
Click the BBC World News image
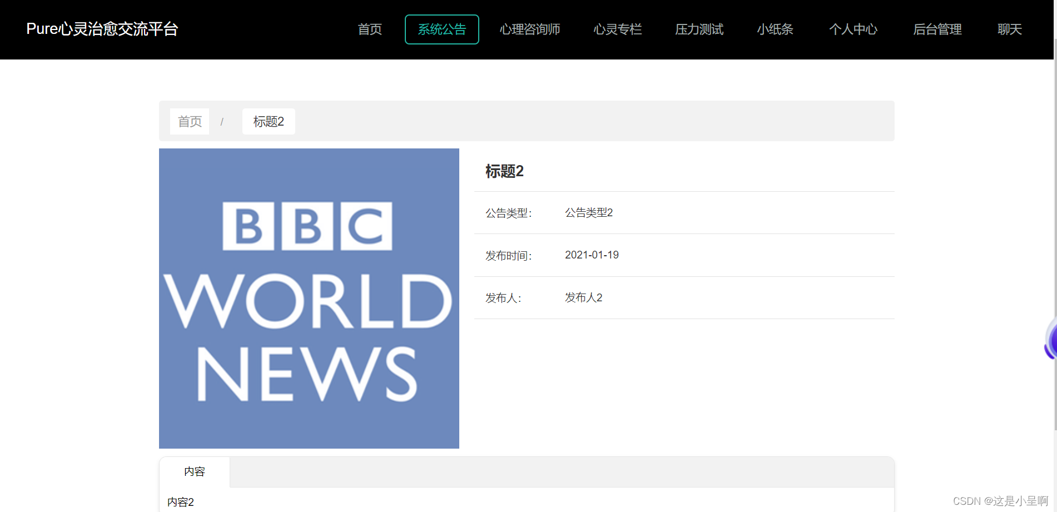309,299
